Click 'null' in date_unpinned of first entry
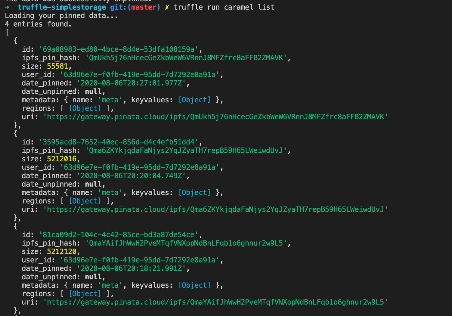 coord(93,91)
